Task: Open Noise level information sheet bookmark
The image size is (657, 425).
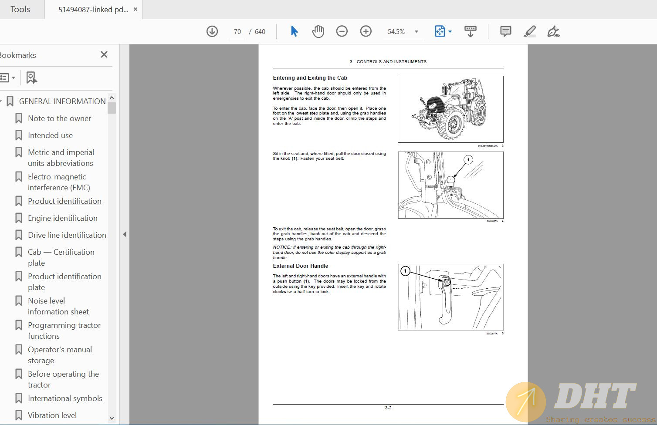Action: click(x=58, y=306)
